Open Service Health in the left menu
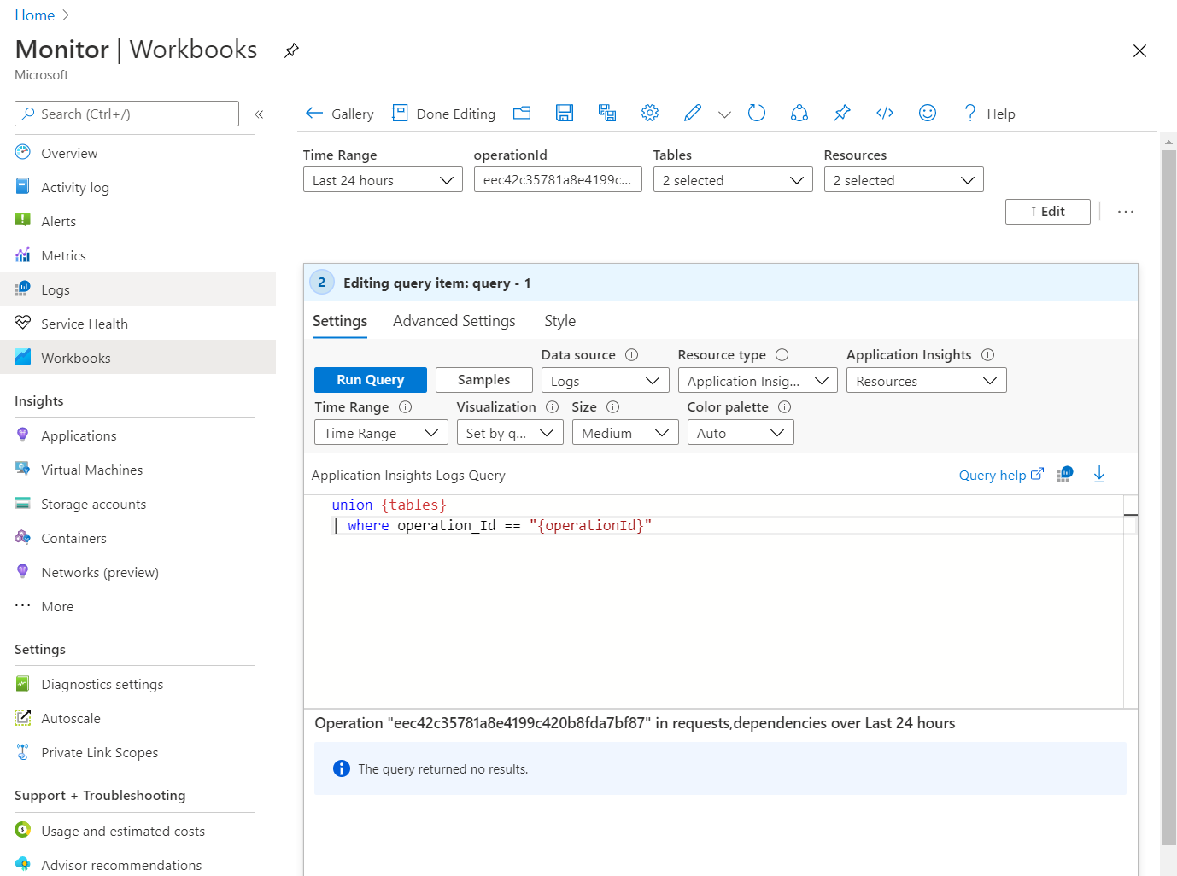This screenshot has height=876, width=1177. click(x=138, y=324)
